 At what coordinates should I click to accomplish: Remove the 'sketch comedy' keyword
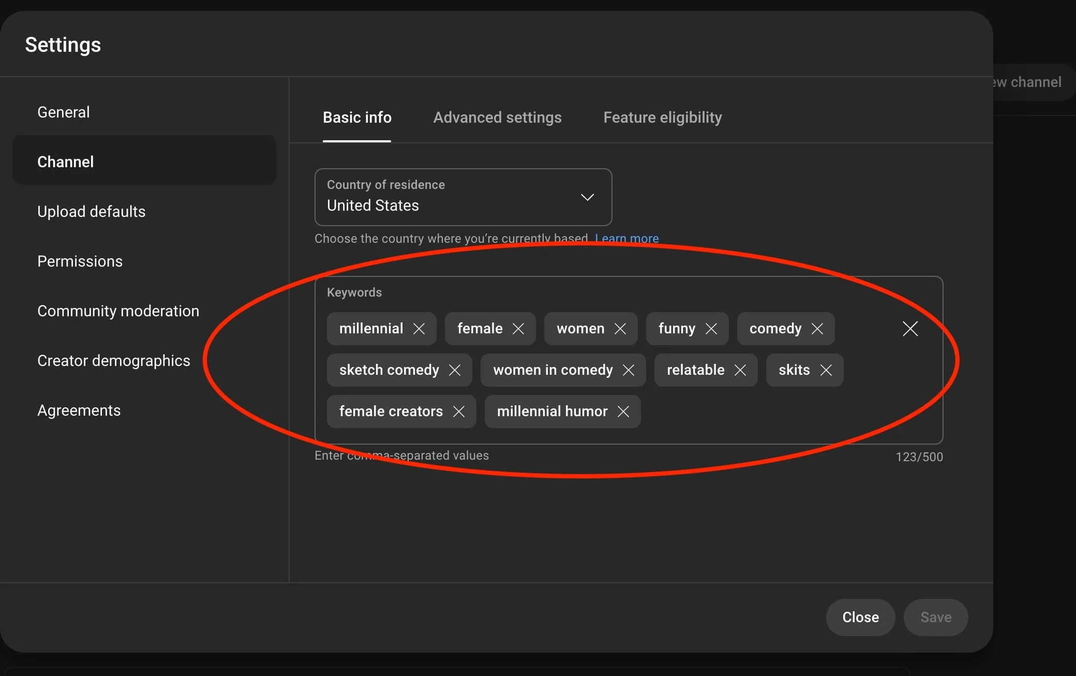click(455, 370)
